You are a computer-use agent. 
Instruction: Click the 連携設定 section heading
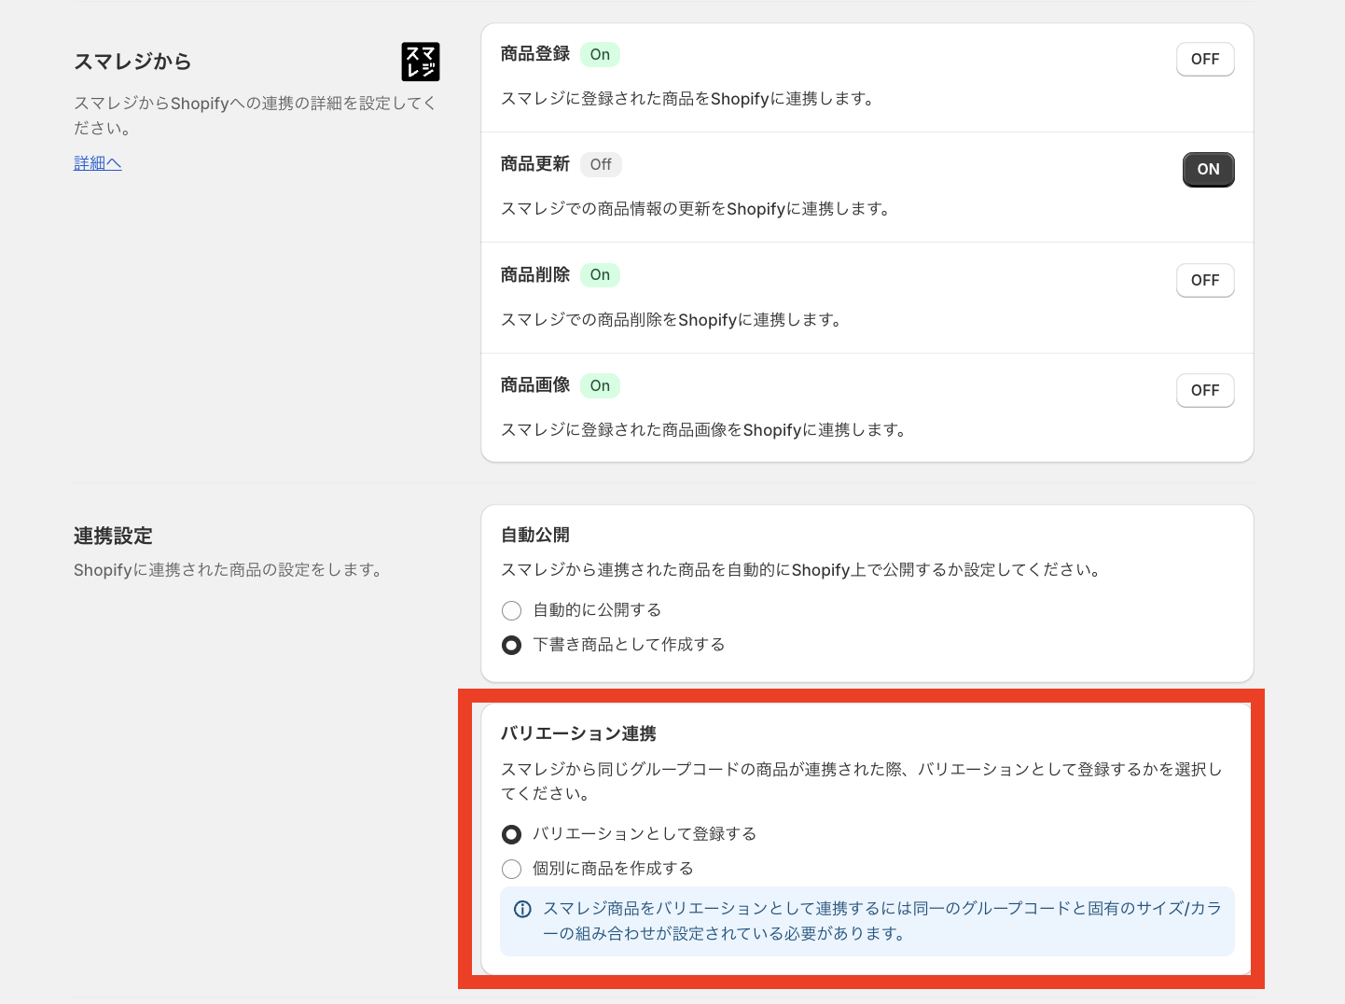[x=113, y=536]
